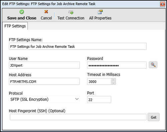
Task: Click the Test Connection arrow icon
Action: coord(71,12)
